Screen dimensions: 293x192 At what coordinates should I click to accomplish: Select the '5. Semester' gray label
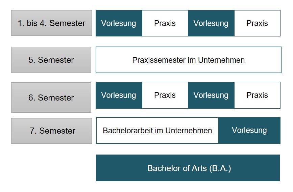tap(51, 60)
